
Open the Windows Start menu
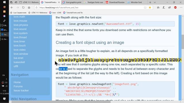4,2
